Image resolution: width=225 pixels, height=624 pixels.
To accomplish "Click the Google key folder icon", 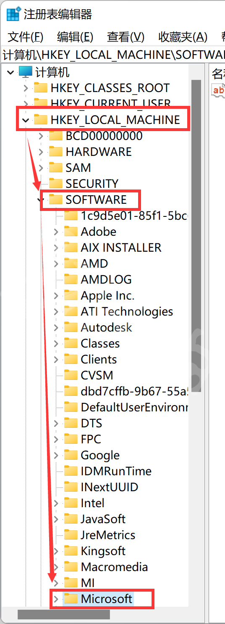I will pyautogui.click(x=71, y=455).
